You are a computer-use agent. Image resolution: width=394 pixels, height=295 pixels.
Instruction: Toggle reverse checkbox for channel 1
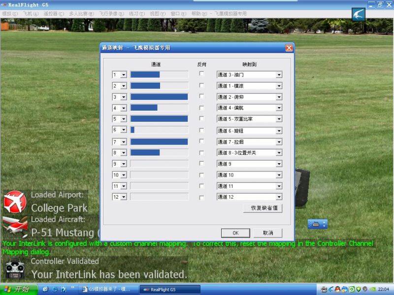coord(201,74)
